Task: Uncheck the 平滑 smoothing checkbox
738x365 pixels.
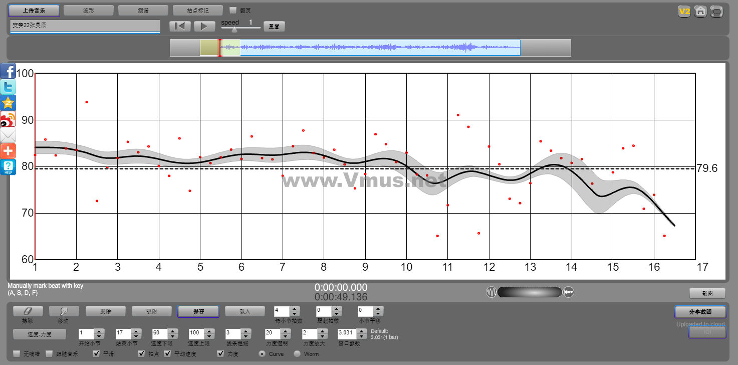Action: (x=97, y=354)
